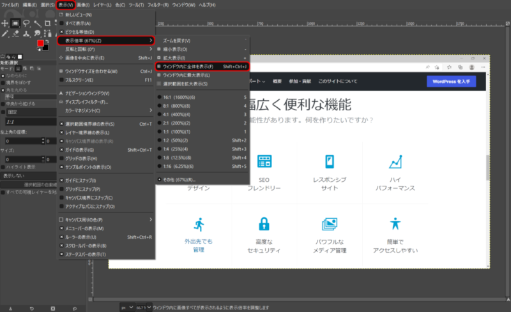Click the save tool preset icon at bottom
The image size is (511, 312).
(10, 308)
